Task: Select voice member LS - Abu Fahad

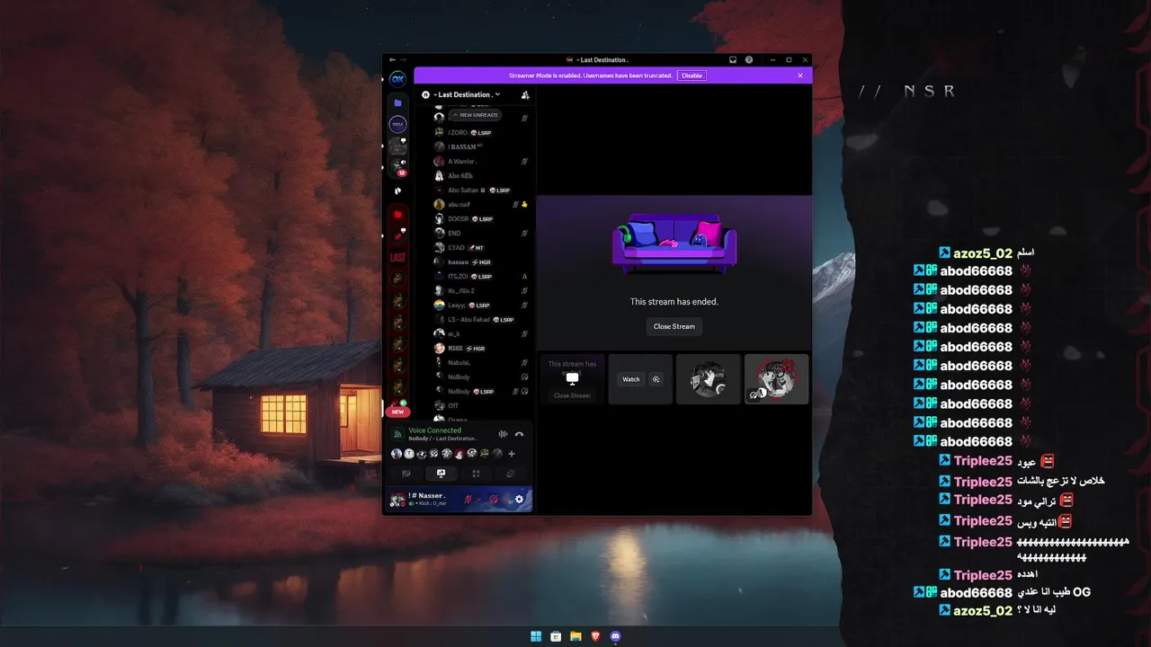Action: point(481,319)
